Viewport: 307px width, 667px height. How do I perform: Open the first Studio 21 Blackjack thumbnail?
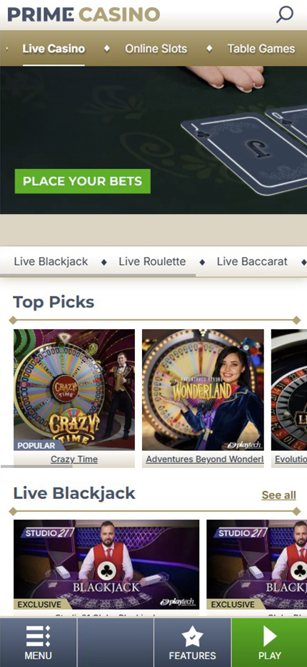pyautogui.click(x=106, y=565)
